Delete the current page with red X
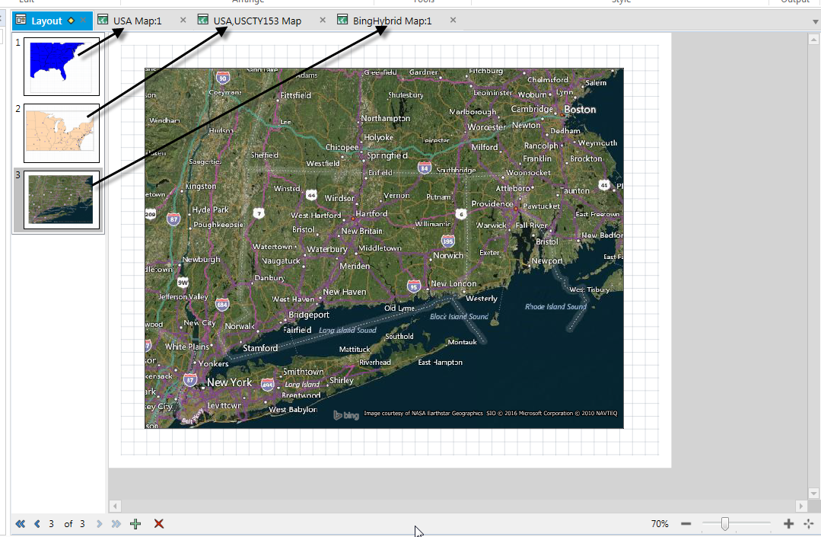The image size is (821, 537). tap(159, 523)
